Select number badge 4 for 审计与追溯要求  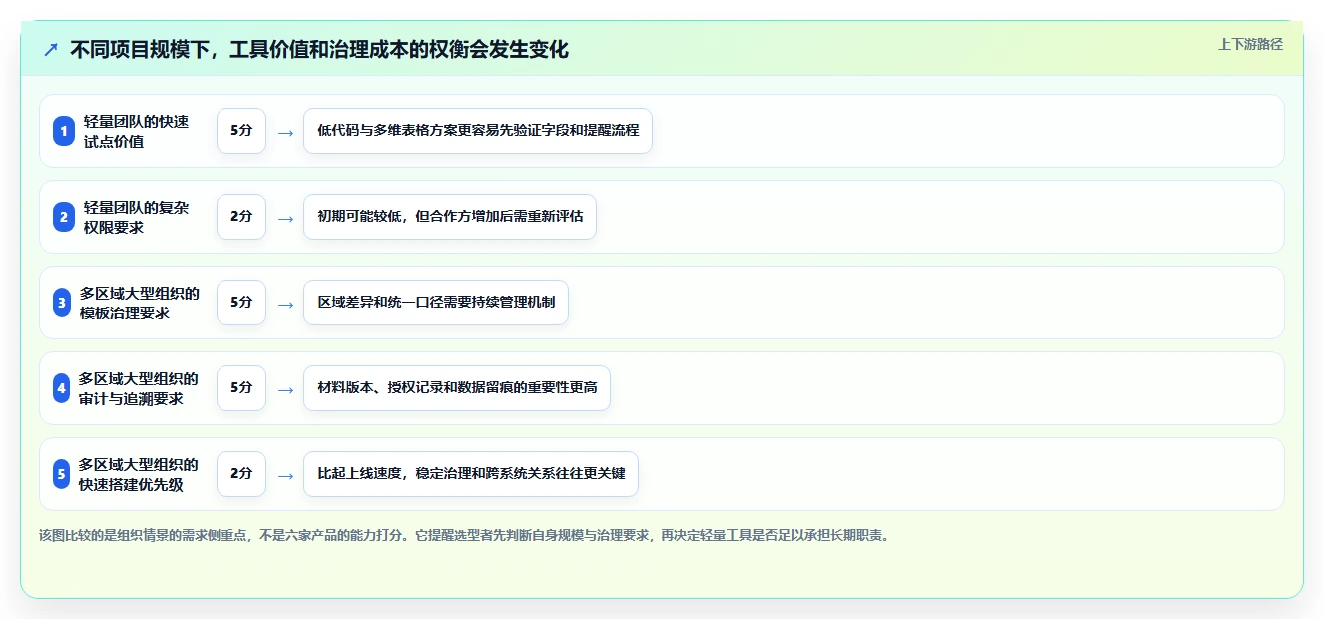(62, 388)
